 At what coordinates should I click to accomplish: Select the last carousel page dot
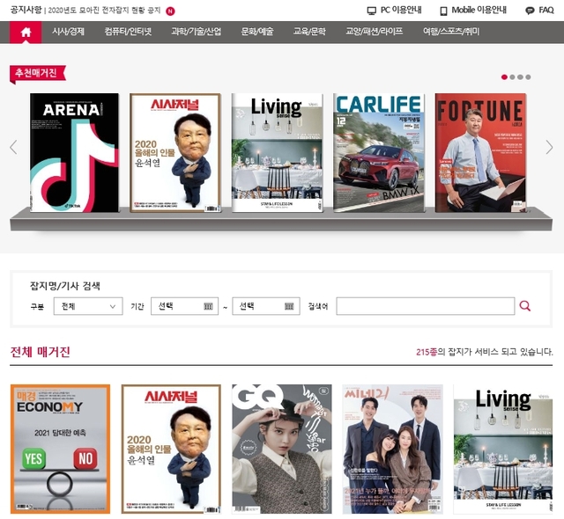(527, 77)
